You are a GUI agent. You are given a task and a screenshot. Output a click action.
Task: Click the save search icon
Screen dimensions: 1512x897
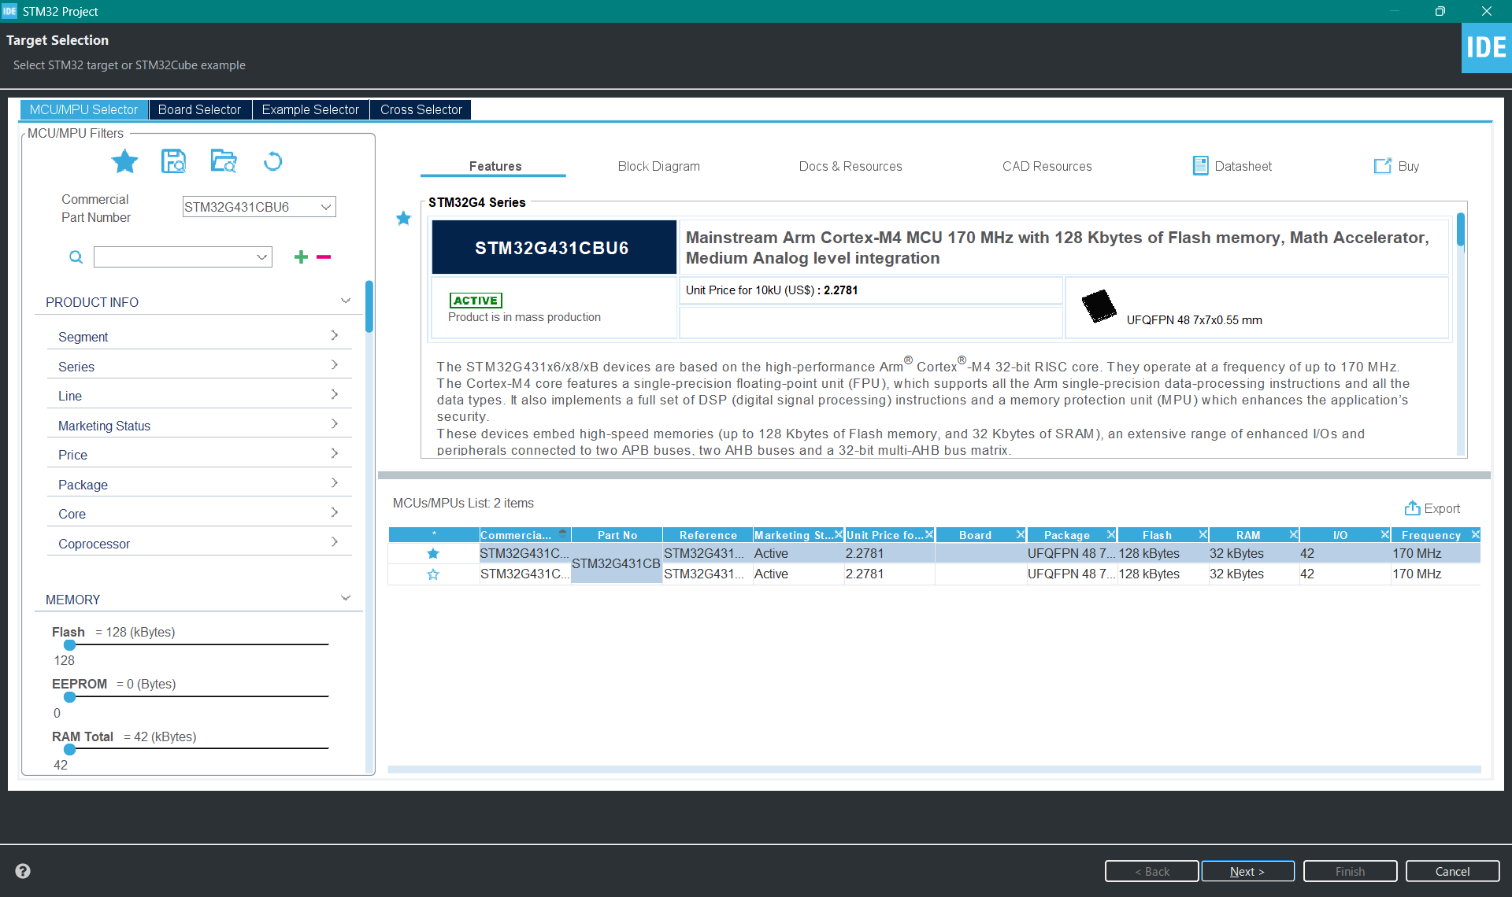(173, 161)
